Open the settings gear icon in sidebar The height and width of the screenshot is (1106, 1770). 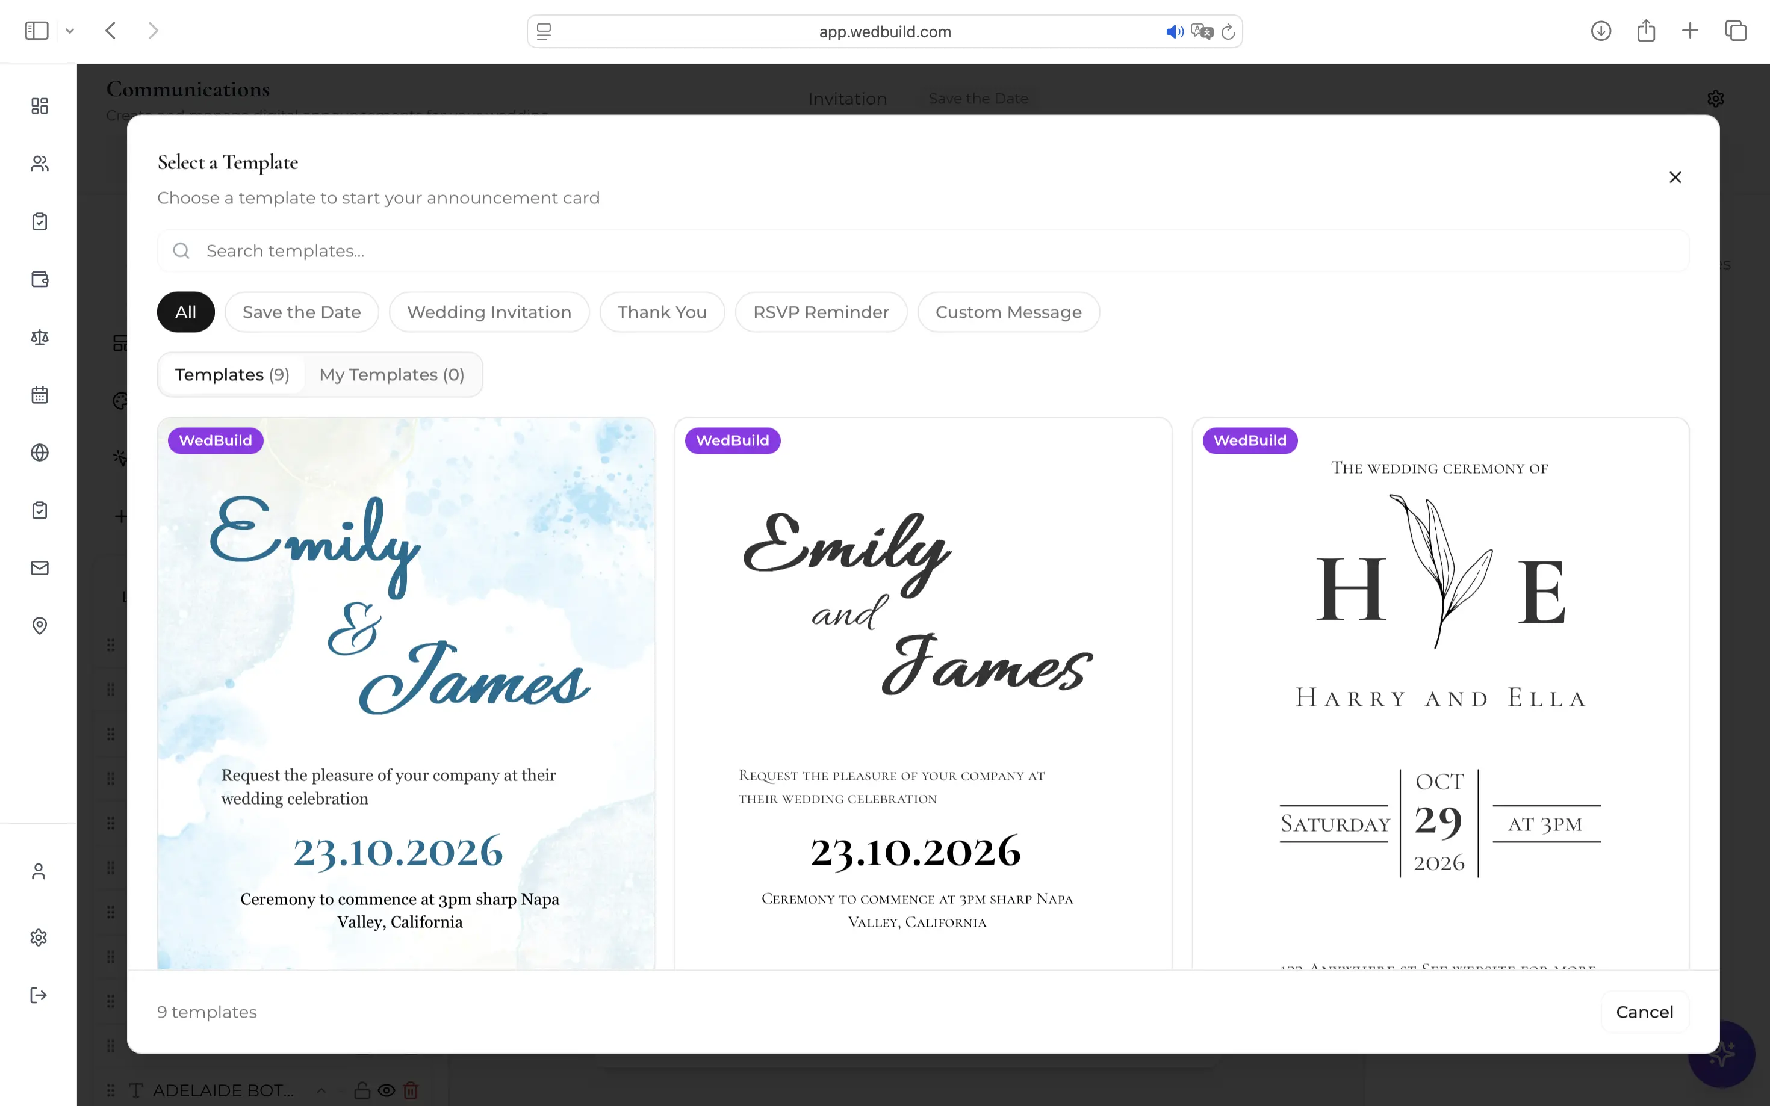point(39,938)
